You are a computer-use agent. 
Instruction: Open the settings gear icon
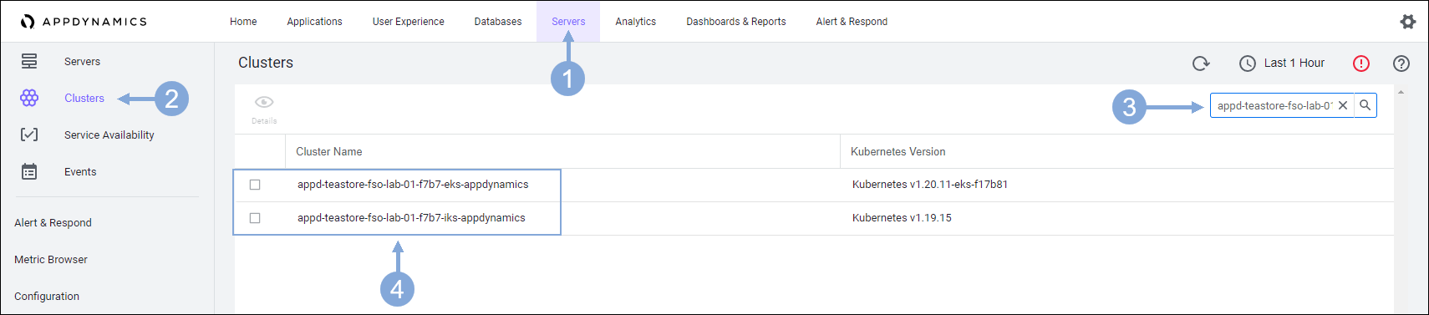tap(1408, 22)
